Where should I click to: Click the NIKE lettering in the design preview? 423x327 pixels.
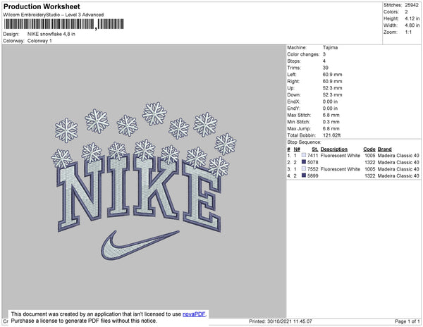(140, 193)
